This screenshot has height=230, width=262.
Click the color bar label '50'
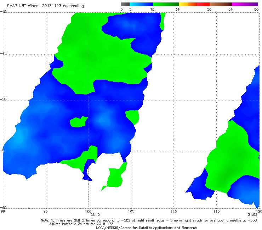point(209,9)
